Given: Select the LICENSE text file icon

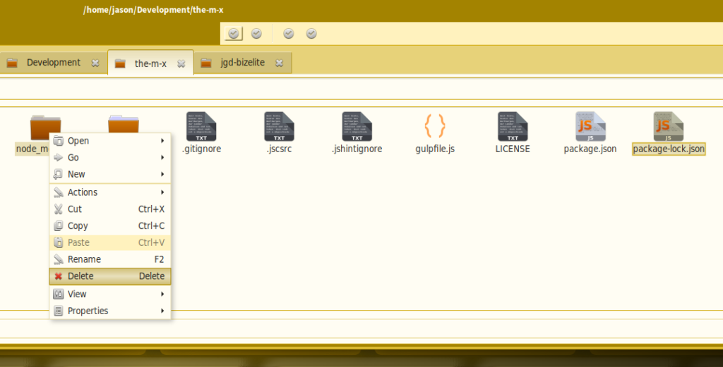Looking at the screenshot, I should tap(513, 127).
